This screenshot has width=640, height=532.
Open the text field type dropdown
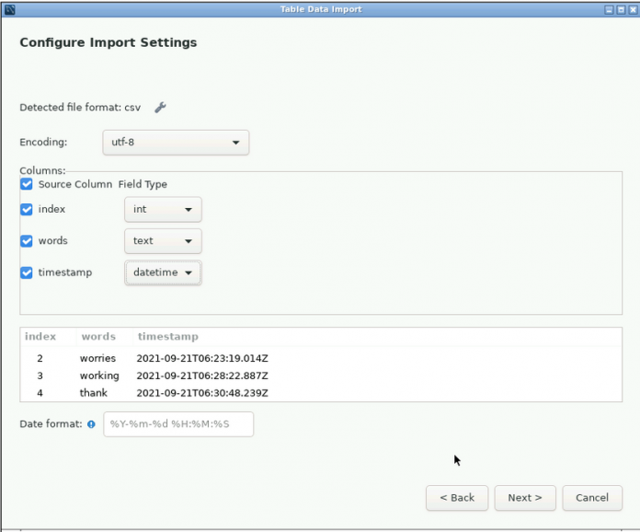(x=163, y=241)
